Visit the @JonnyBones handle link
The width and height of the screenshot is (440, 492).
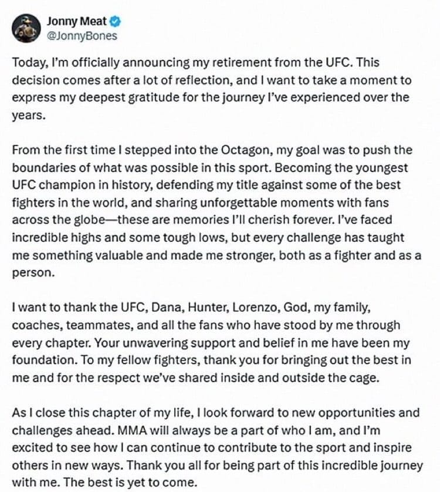82,36
